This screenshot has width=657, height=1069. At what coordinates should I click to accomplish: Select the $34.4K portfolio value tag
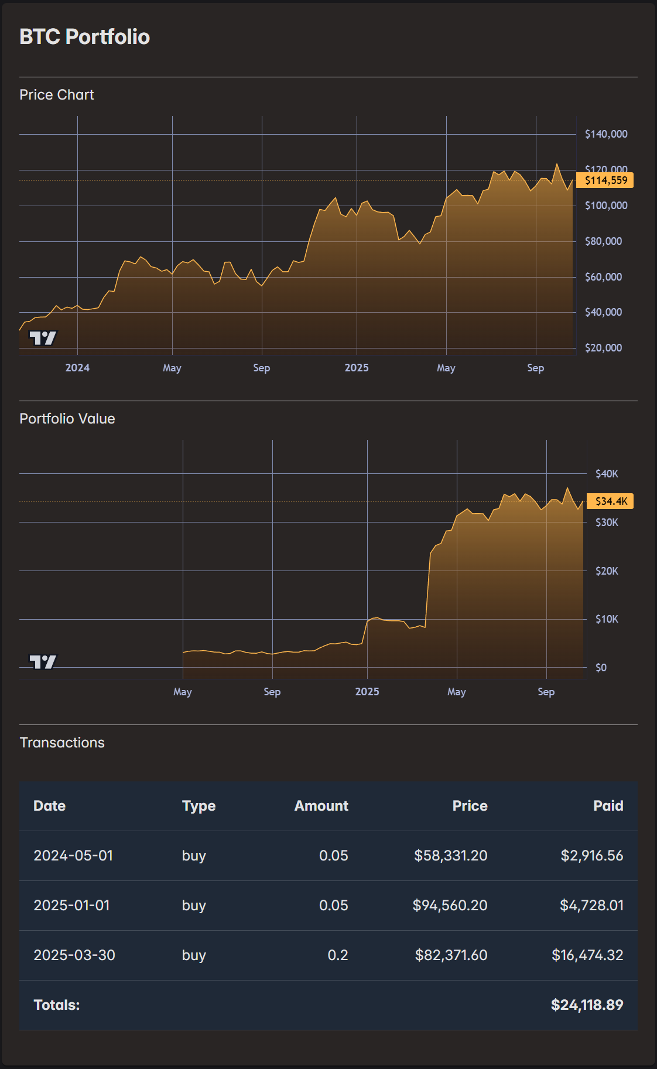(611, 501)
